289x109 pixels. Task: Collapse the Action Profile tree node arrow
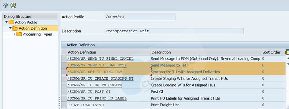[6, 22]
